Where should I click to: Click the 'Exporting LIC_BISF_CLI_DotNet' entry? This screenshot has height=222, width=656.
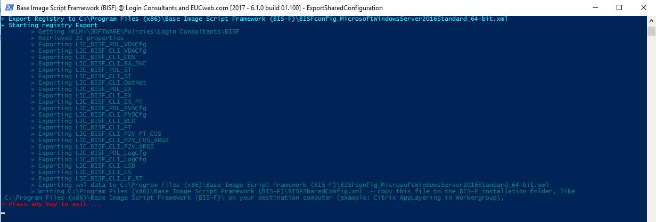click(88, 83)
